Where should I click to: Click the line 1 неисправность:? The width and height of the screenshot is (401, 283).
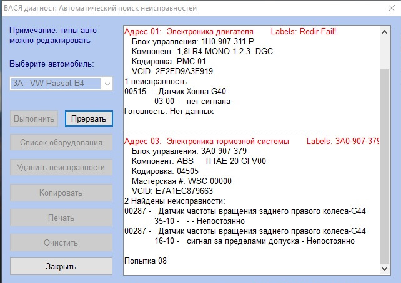point(157,82)
